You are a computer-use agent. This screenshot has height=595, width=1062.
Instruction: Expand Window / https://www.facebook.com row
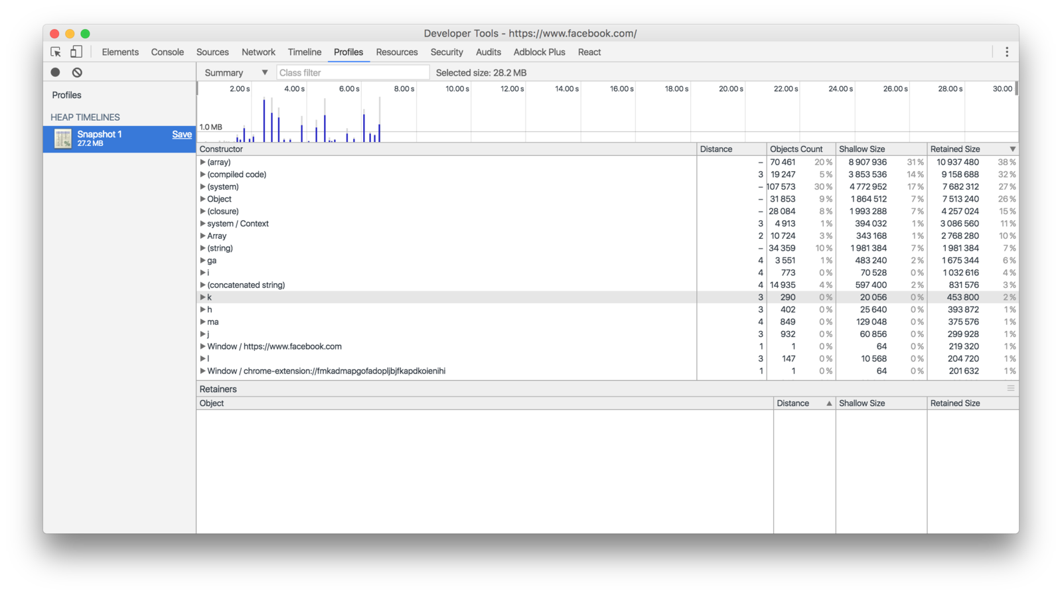click(x=202, y=346)
